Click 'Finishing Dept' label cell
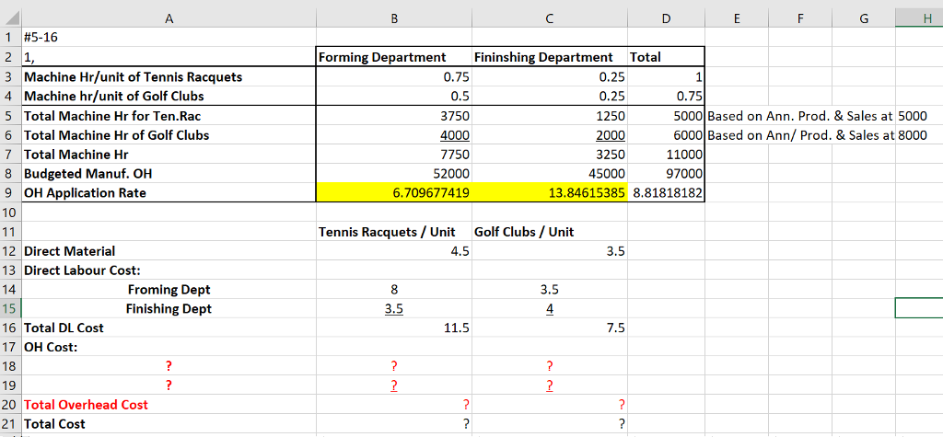943x437 pixels. click(169, 309)
